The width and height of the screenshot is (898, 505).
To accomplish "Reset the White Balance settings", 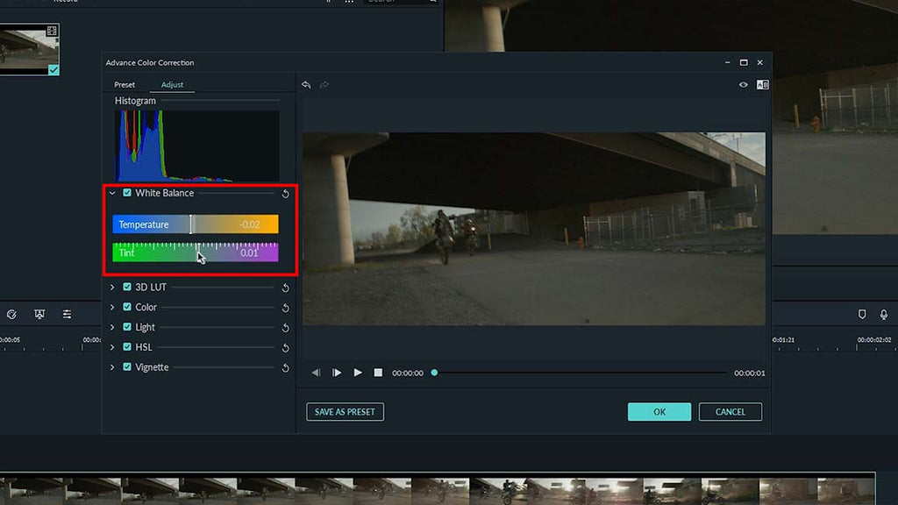I will [x=286, y=194].
